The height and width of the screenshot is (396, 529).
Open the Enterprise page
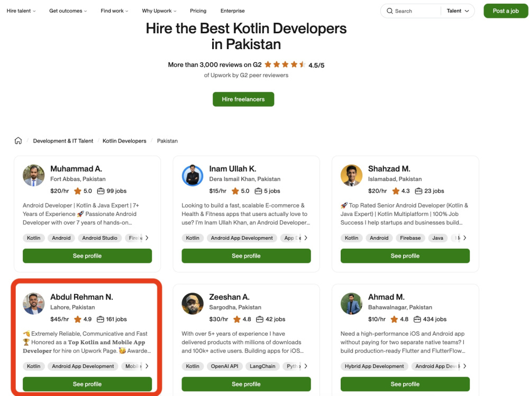pyautogui.click(x=232, y=11)
